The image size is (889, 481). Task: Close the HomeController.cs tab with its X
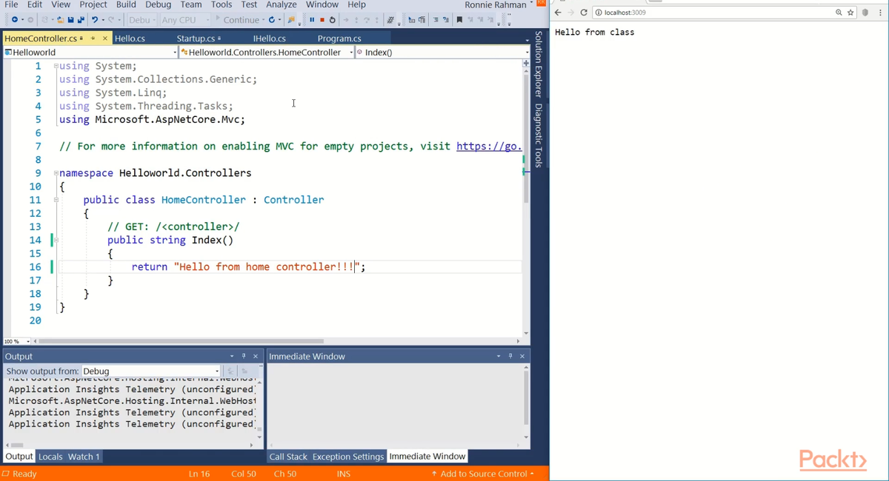[x=104, y=38]
